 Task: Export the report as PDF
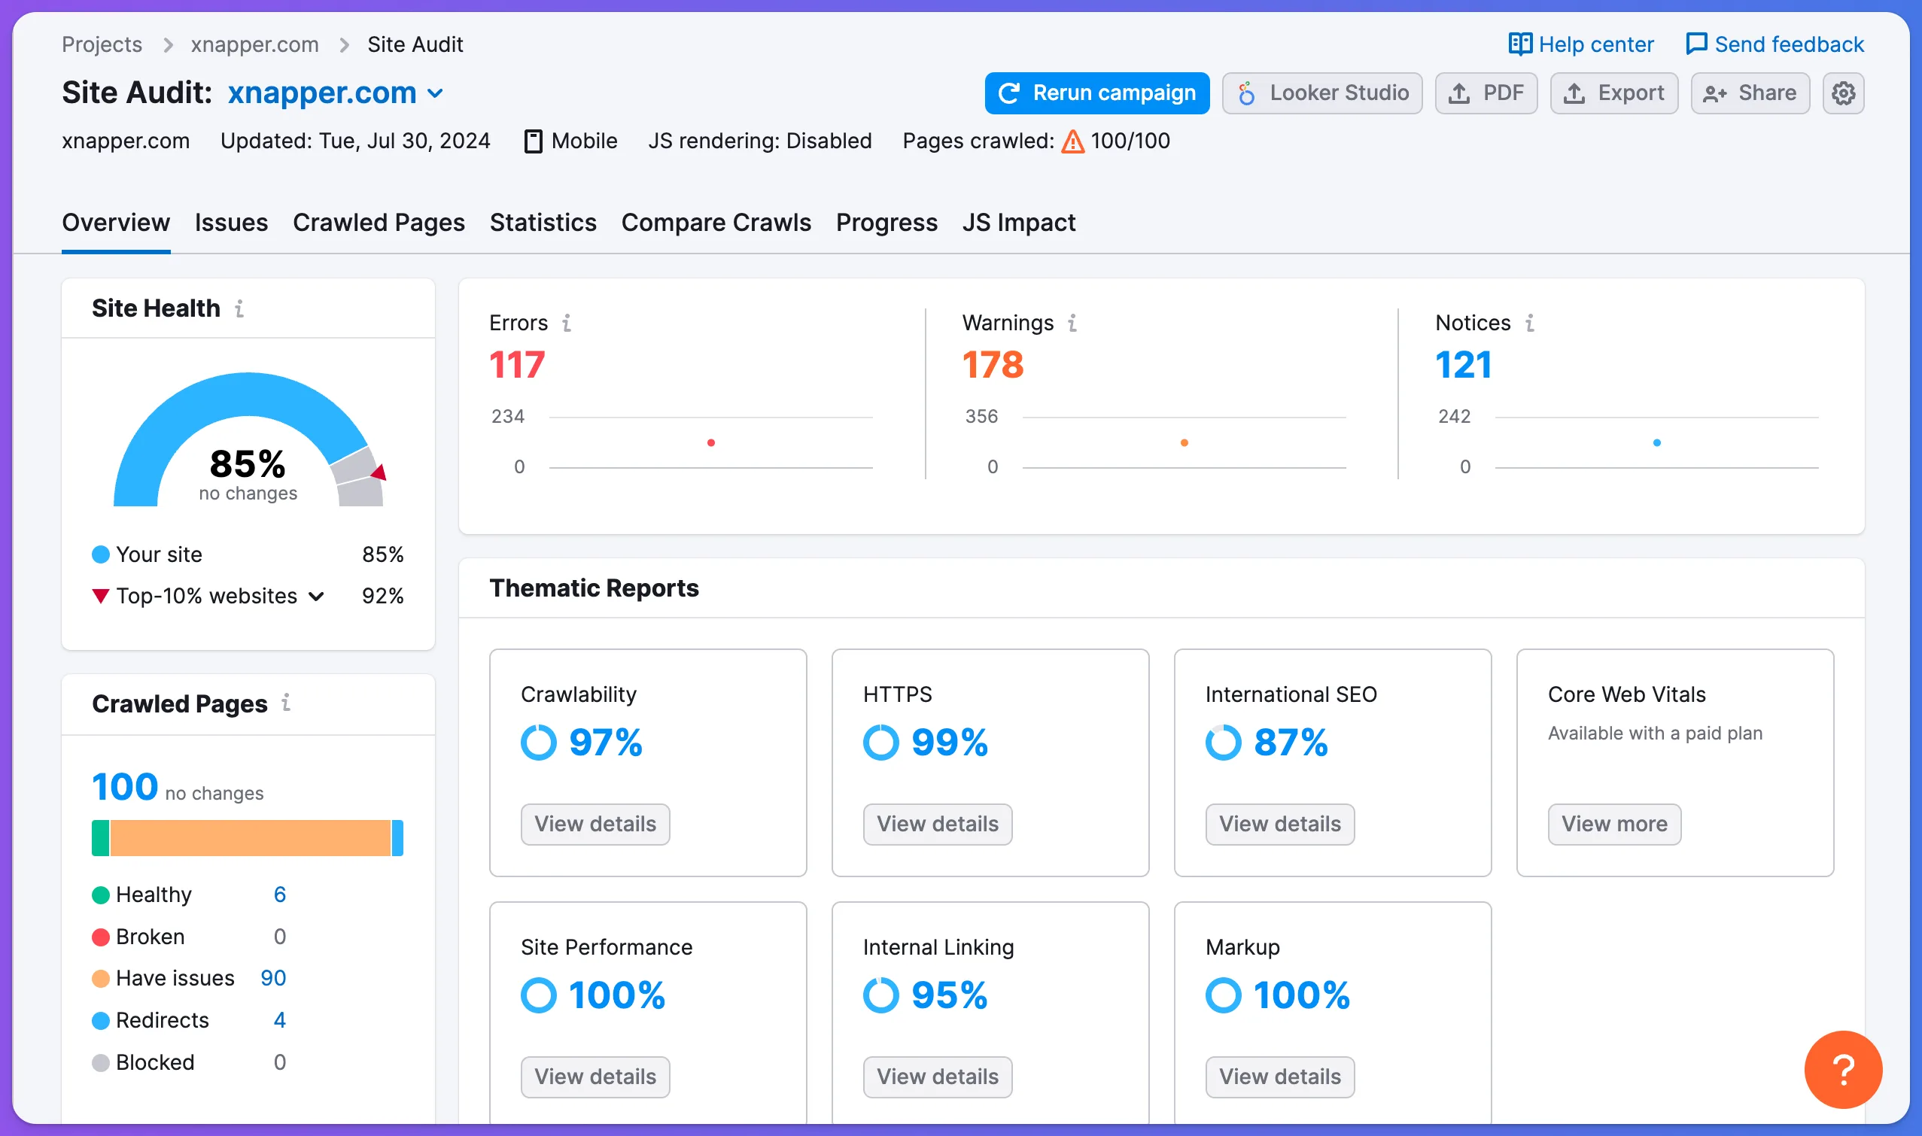(1486, 93)
